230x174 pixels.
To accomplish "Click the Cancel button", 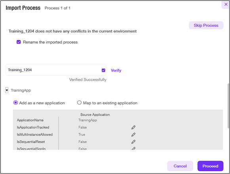I will [x=180, y=166].
